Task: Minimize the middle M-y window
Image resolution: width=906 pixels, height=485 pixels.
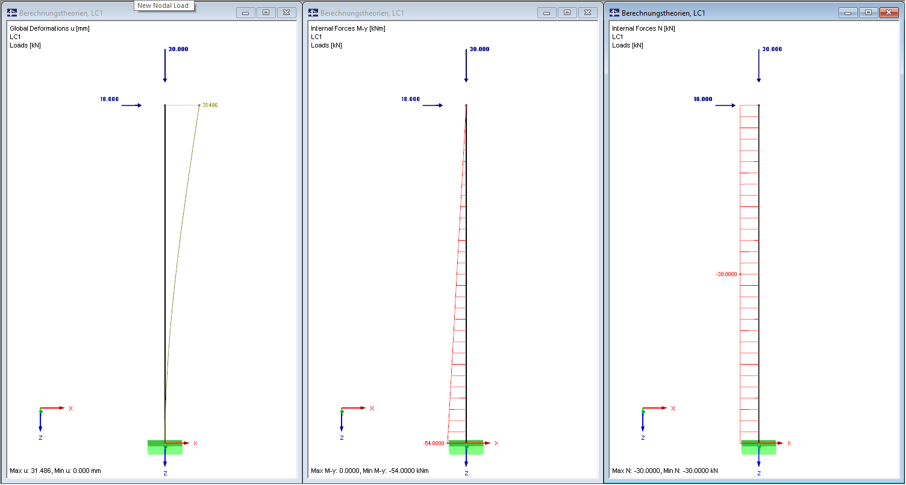Action: pos(546,13)
